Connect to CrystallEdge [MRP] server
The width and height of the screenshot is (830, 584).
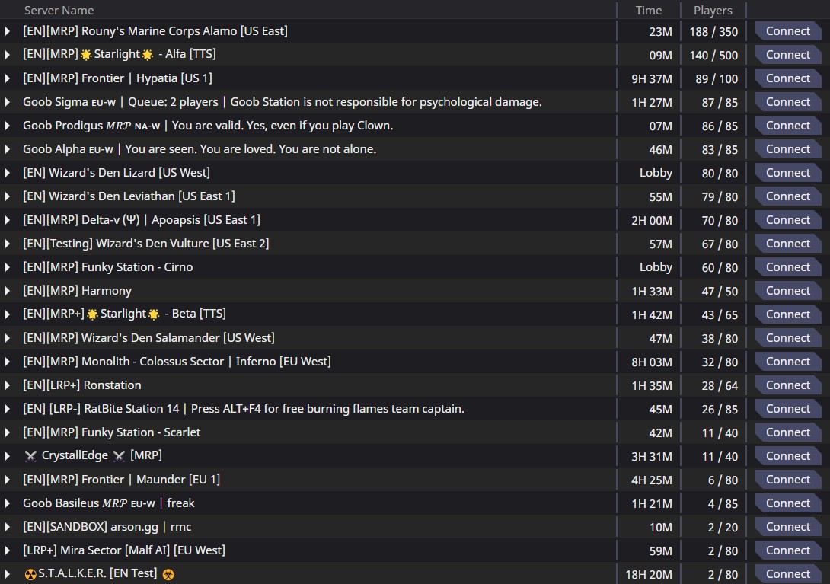tap(787, 456)
